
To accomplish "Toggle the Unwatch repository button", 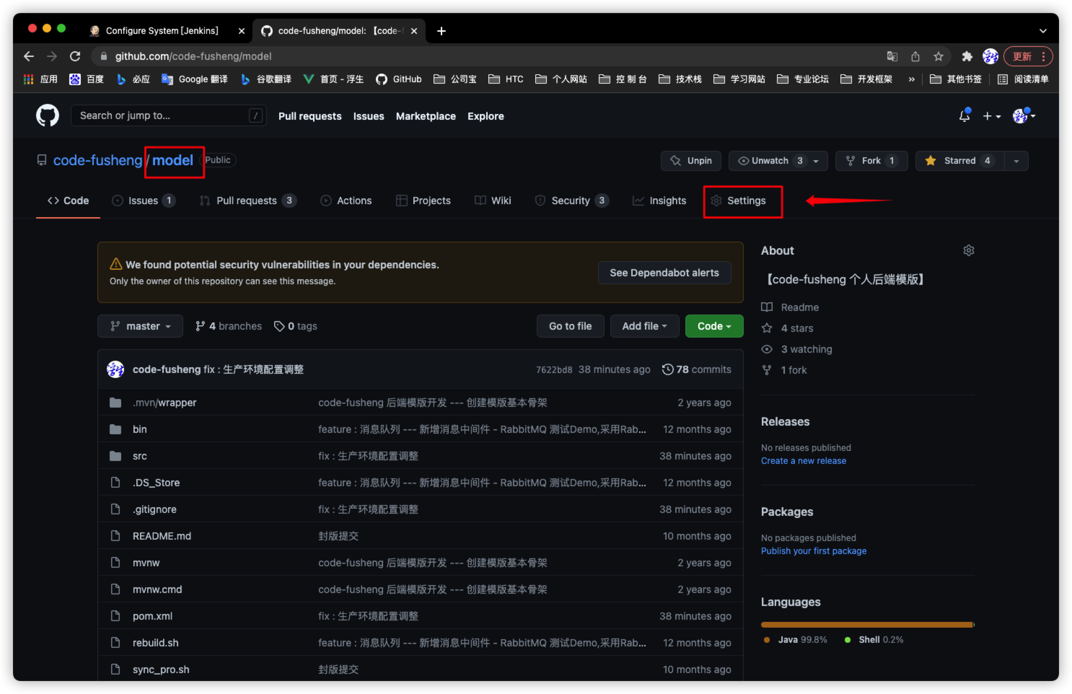I will pos(769,161).
